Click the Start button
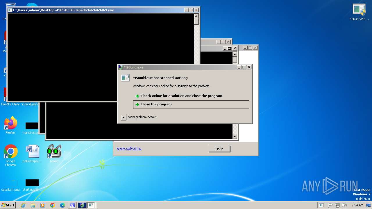The height and width of the screenshot is (209, 372). [x=8, y=205]
